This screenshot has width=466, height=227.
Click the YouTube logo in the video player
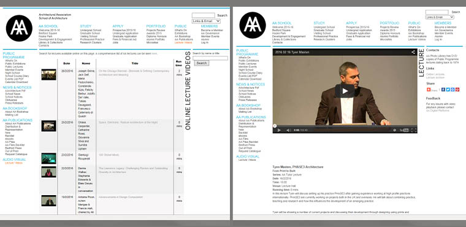point(404,130)
